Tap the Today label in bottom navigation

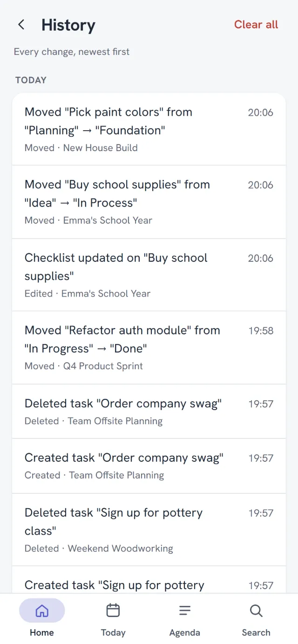click(x=113, y=632)
